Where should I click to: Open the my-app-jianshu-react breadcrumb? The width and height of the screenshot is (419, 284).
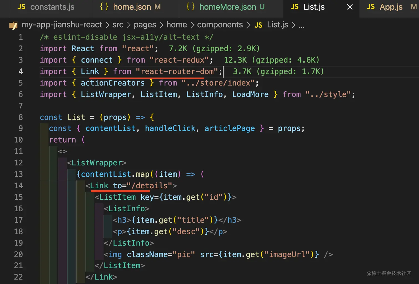pos(62,25)
